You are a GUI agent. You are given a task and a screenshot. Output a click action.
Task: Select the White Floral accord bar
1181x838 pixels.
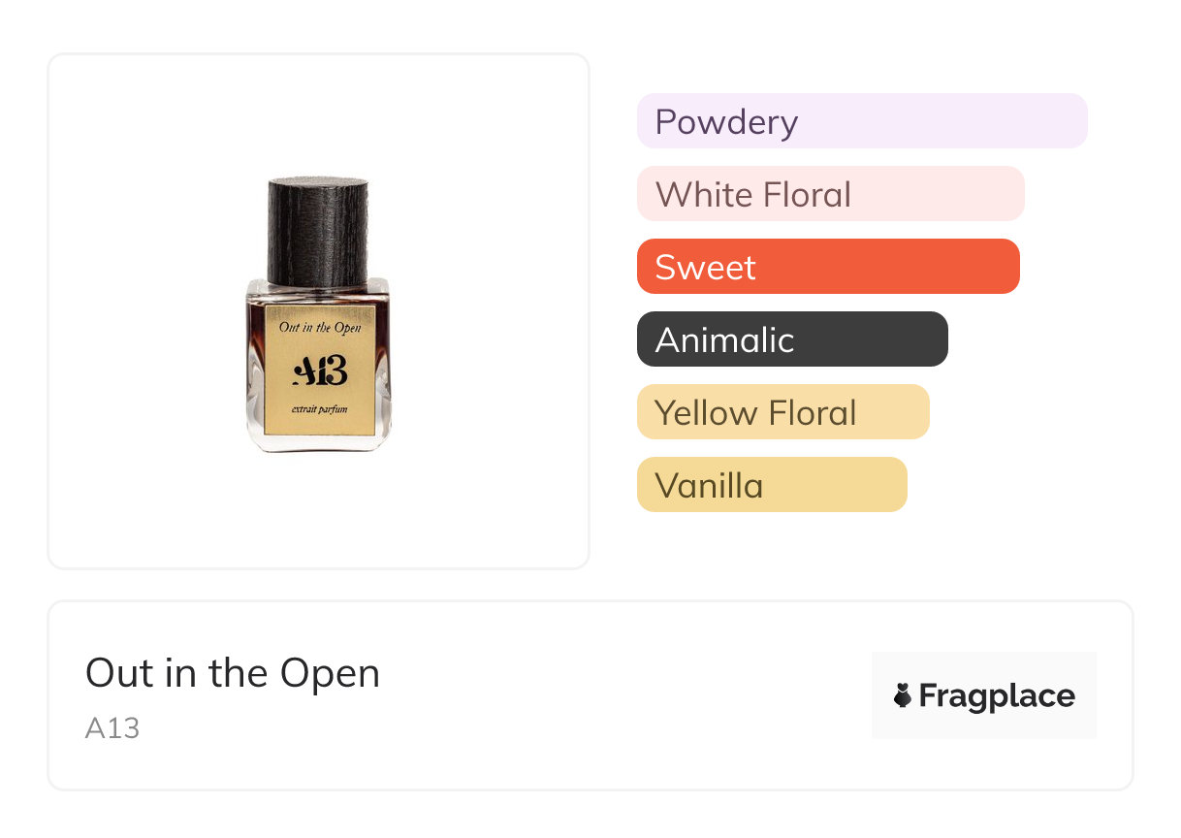[x=830, y=194]
